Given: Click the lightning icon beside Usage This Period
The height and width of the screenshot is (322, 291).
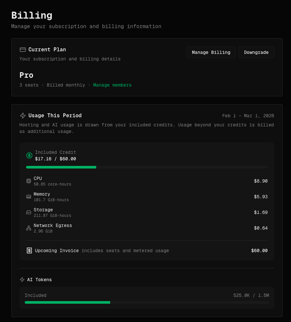Looking at the screenshot, I should pyautogui.click(x=23, y=116).
